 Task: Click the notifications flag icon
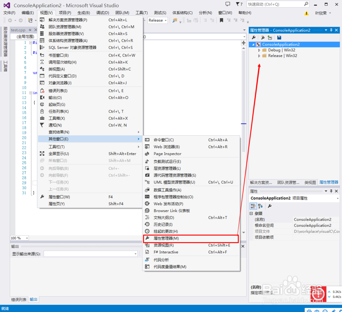coord(239,4)
